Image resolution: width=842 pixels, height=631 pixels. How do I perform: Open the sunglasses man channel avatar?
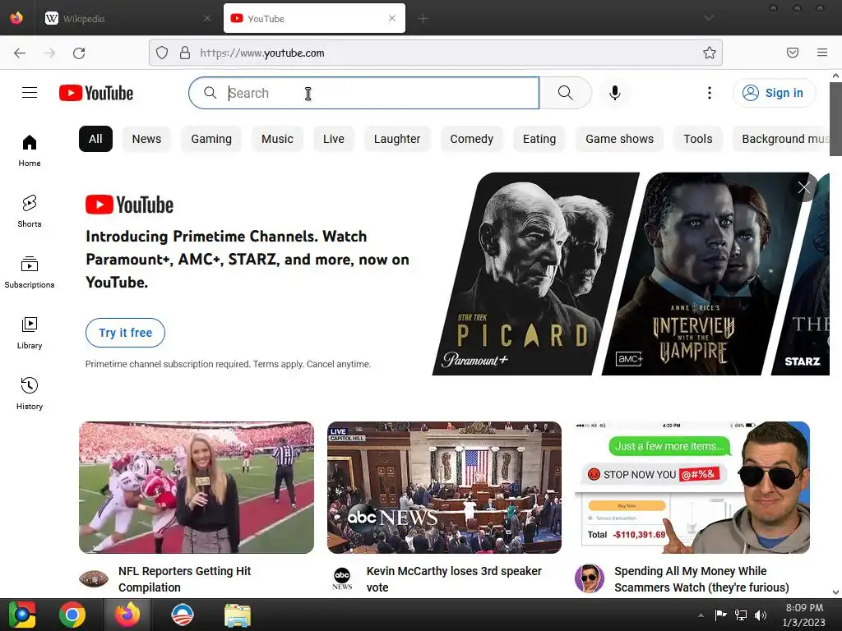pos(590,578)
